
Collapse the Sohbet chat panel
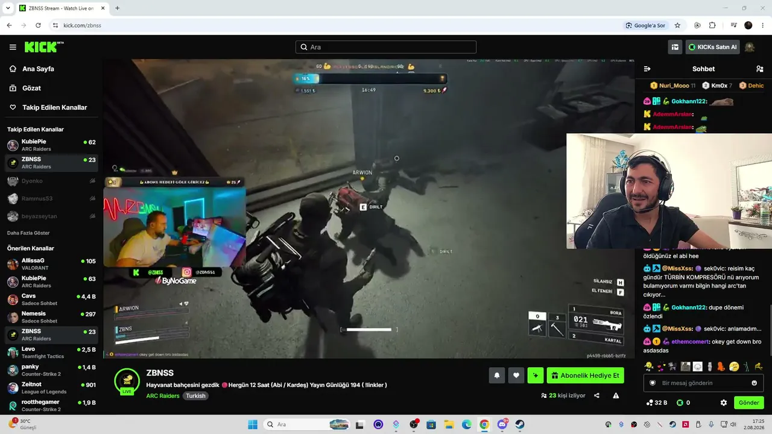pos(647,69)
